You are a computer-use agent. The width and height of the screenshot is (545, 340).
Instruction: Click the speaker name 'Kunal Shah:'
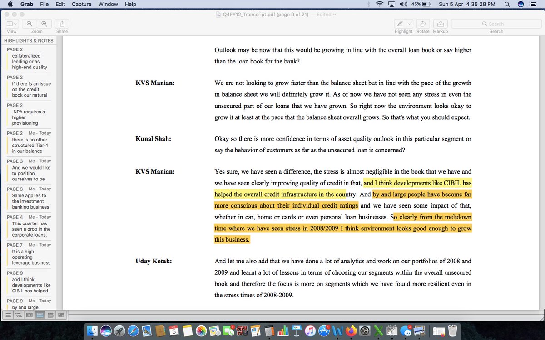coord(153,139)
